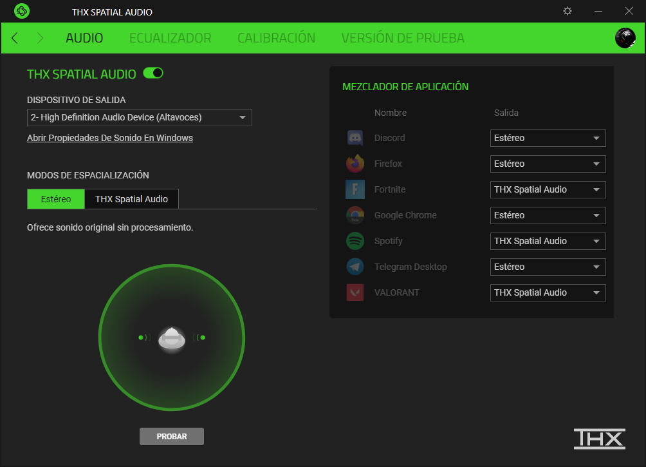Click the DISPOSITIVO DE SALIDA label

click(76, 100)
